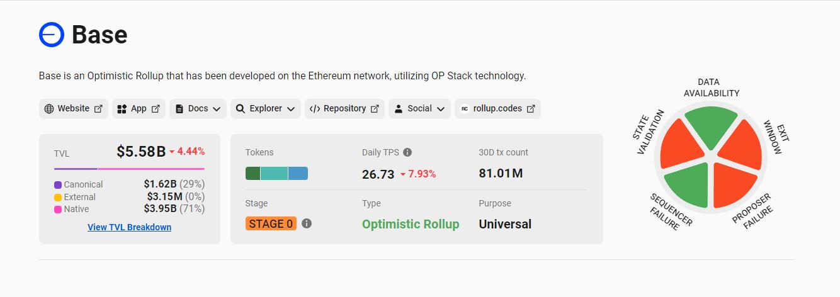This screenshot has width=840, height=297.
Task: Click the pink Native legend swatch
Action: pyautogui.click(x=58, y=210)
